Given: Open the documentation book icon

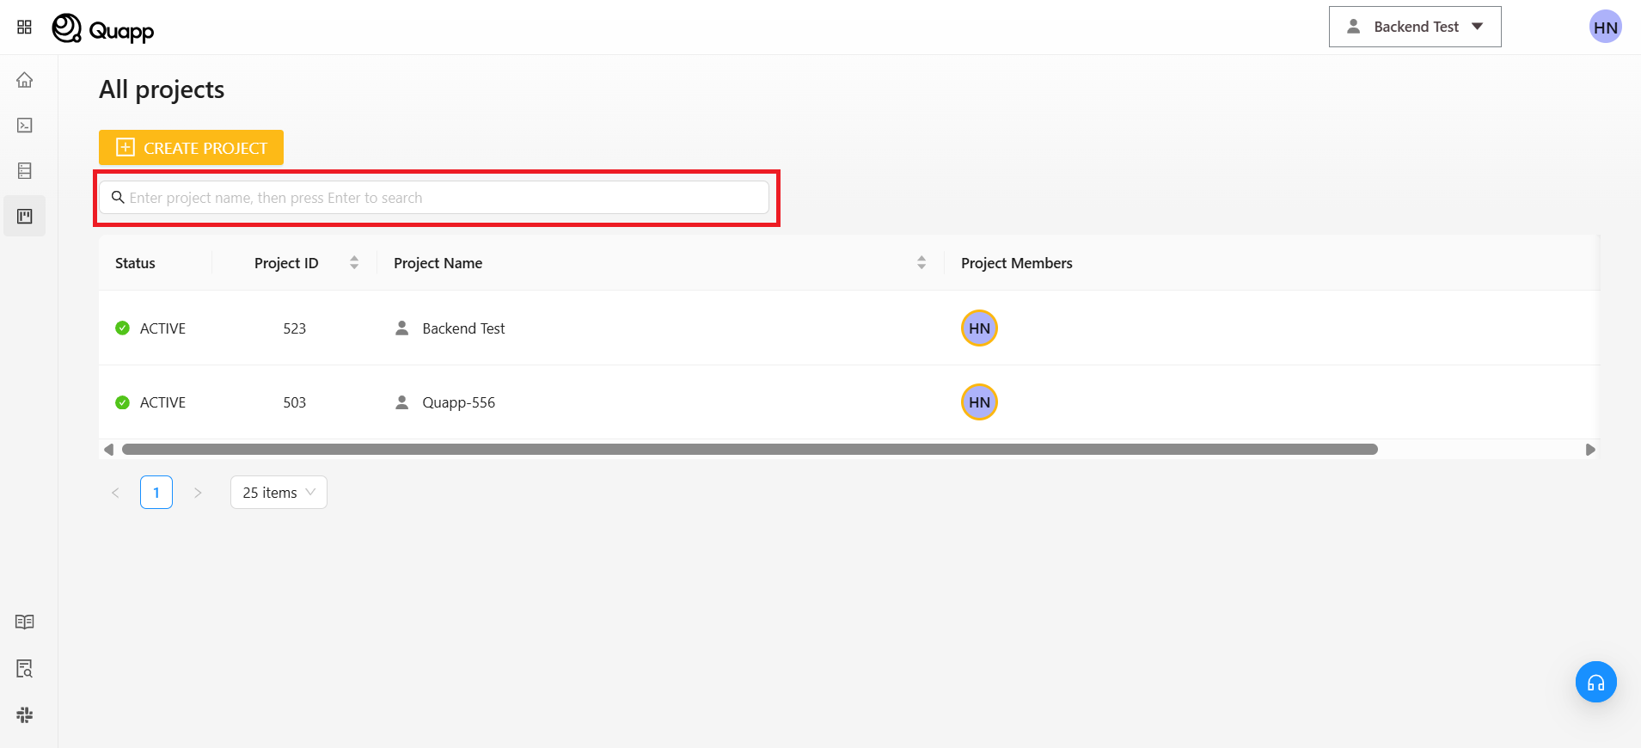Looking at the screenshot, I should tap(25, 622).
